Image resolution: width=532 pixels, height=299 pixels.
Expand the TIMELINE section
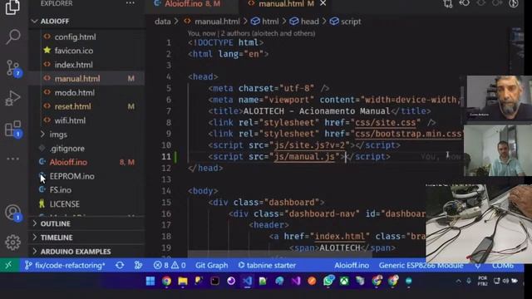click(87, 238)
